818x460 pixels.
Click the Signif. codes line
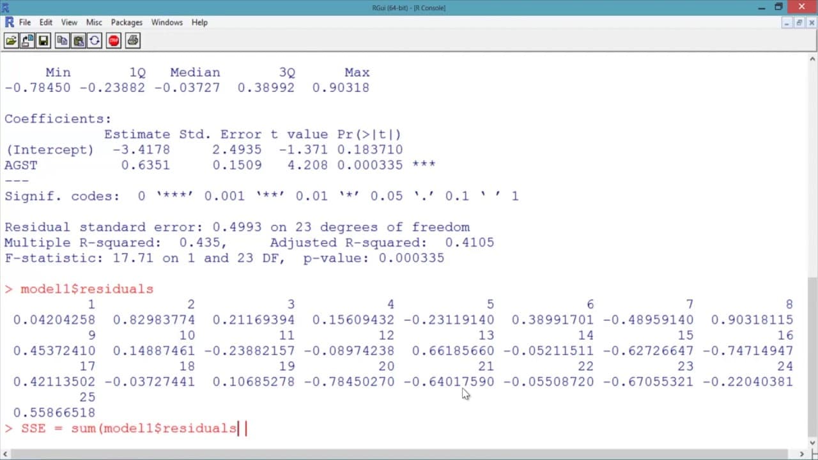click(x=261, y=196)
